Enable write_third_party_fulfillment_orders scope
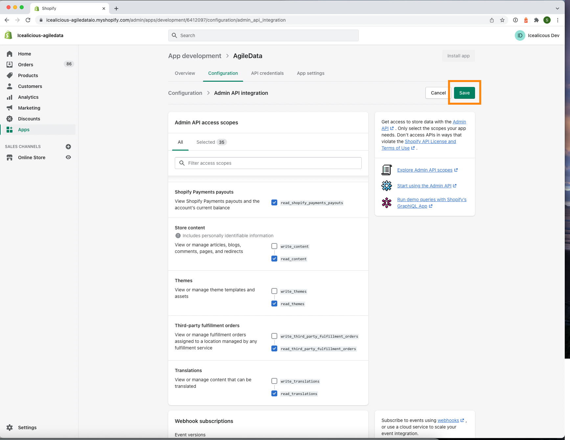The height and width of the screenshot is (440, 570). click(x=274, y=336)
